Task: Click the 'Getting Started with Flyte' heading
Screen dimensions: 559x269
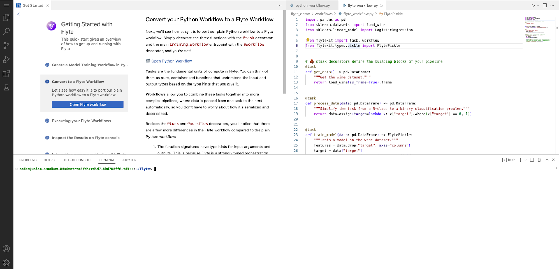Action: click(x=87, y=28)
